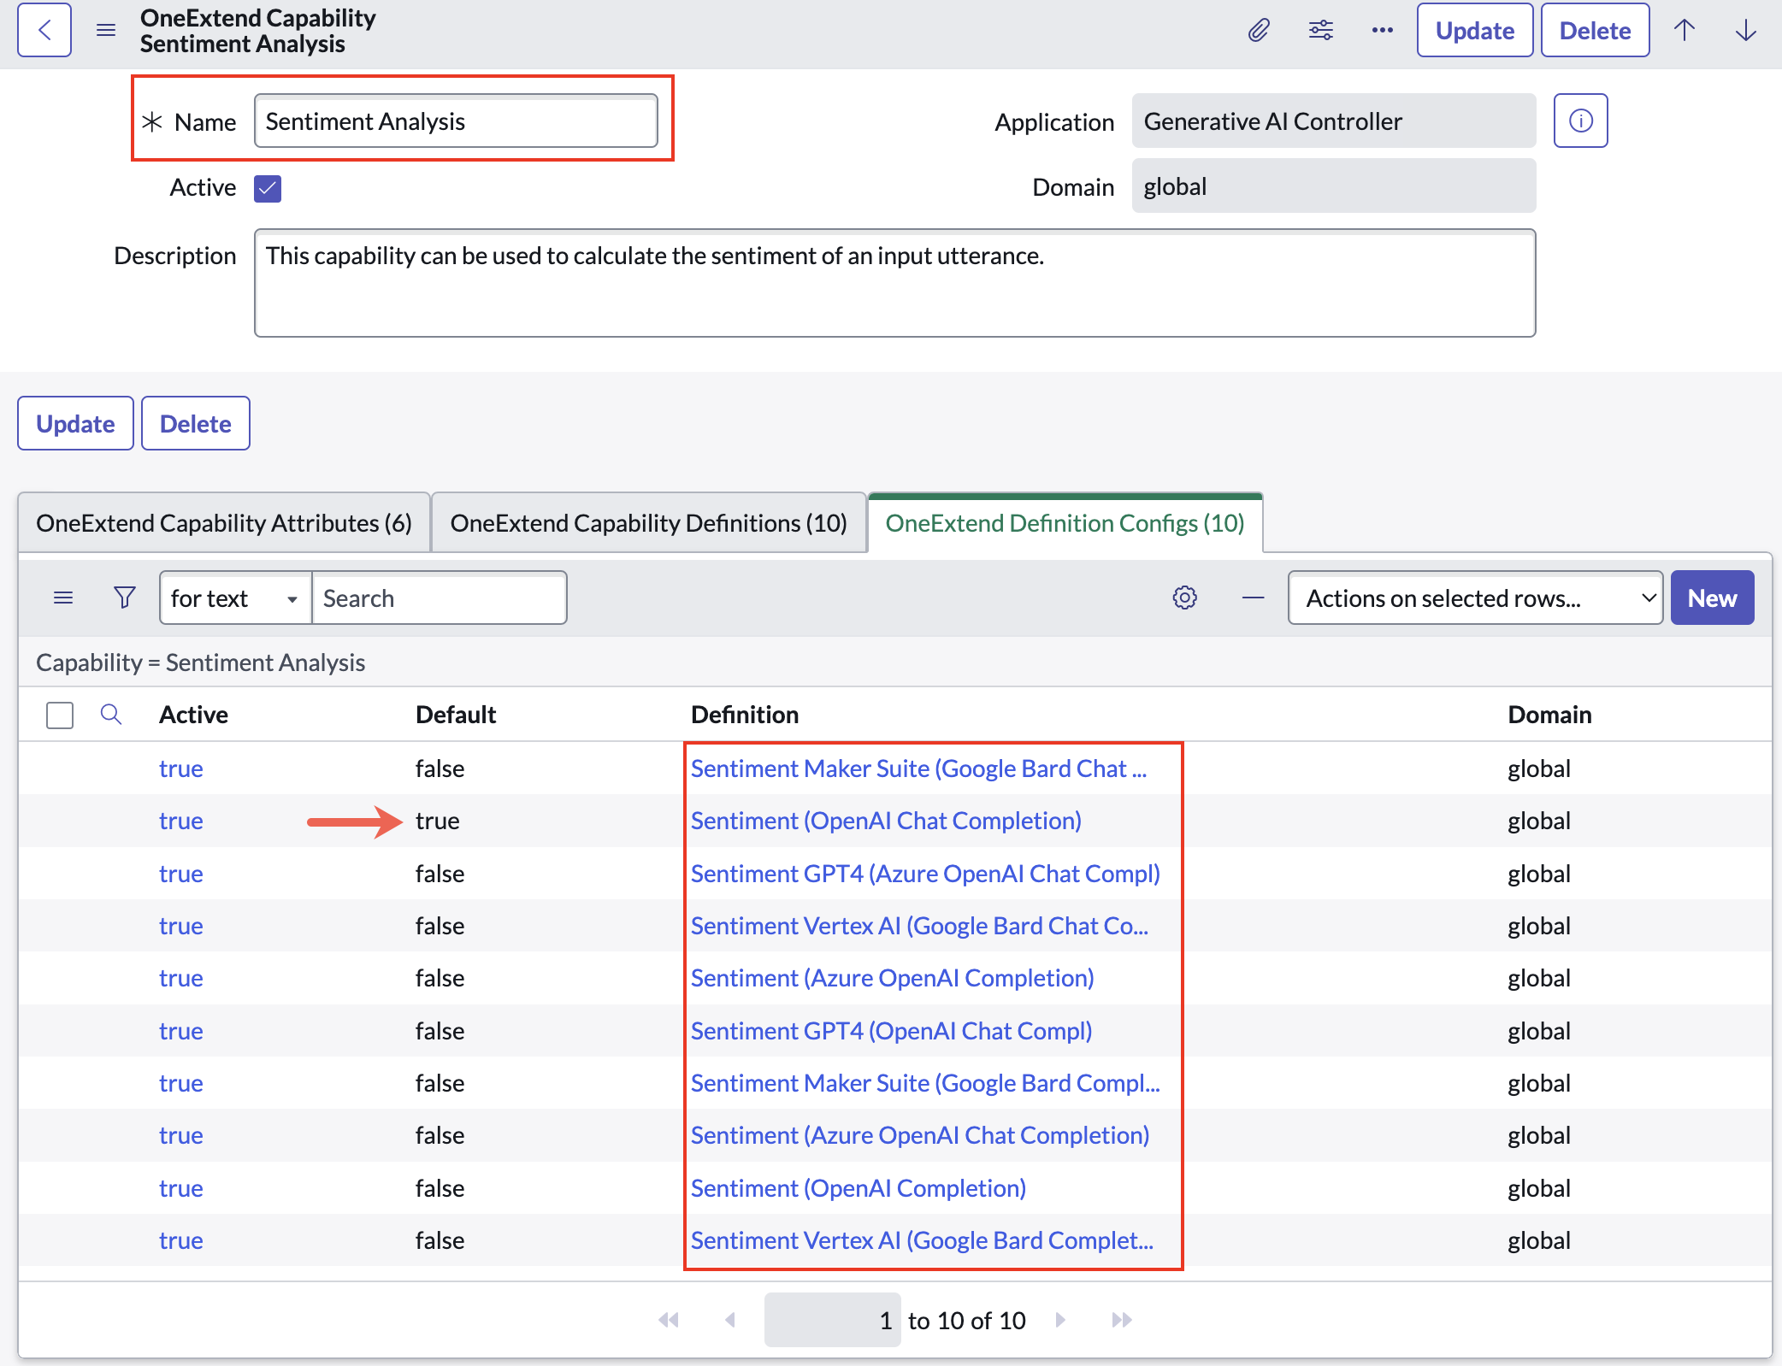Switch to OneExtend Capability Attributes tab
Viewport: 1782px width, 1366px height.
click(x=224, y=522)
